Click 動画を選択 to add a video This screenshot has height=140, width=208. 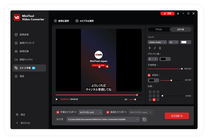point(62,21)
